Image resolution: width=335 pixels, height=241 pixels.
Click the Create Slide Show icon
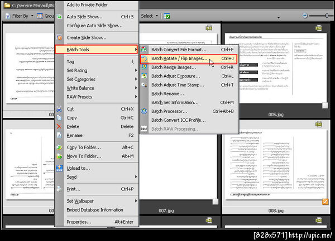tap(59, 37)
